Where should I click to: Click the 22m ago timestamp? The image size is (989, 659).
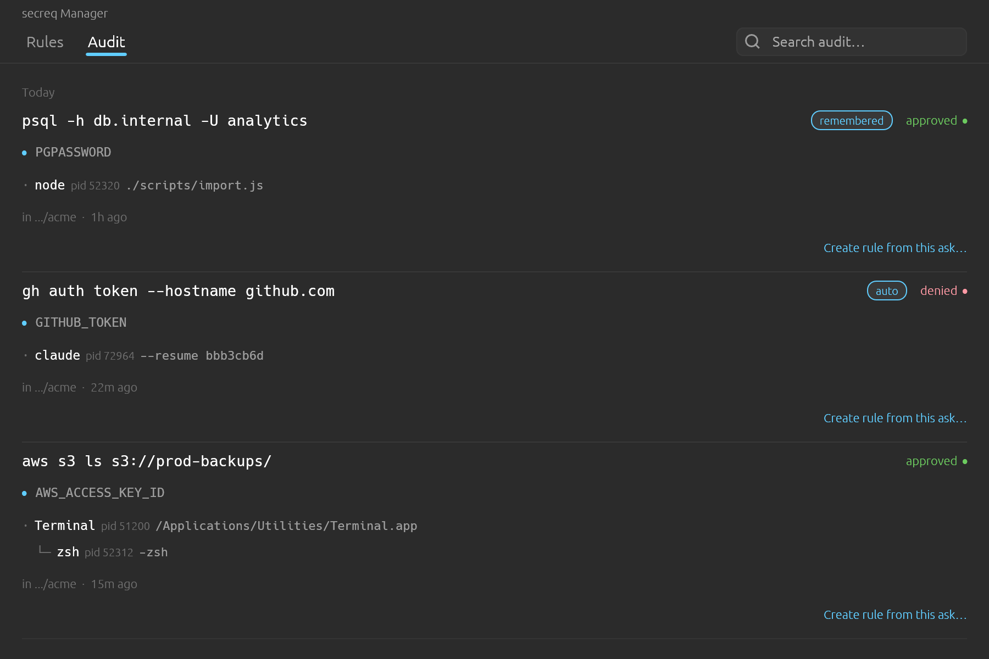[x=114, y=387]
